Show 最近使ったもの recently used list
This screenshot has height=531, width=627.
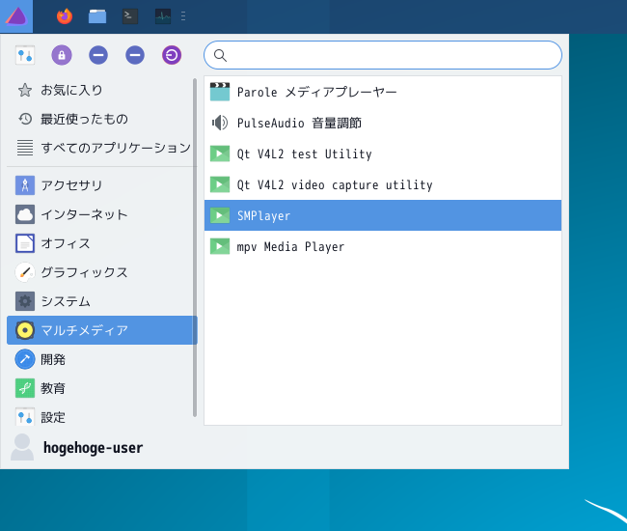100,119
